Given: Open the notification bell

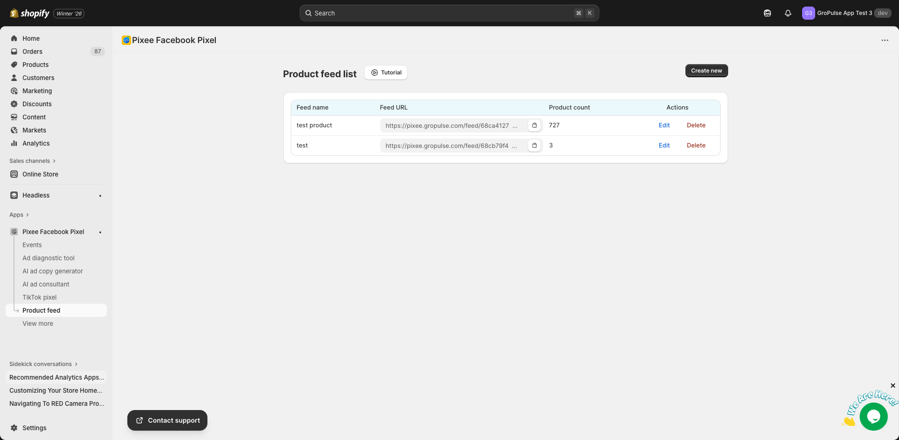Looking at the screenshot, I should click(x=788, y=13).
